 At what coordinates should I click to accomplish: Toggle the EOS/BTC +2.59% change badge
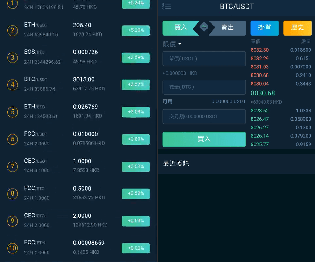click(136, 57)
